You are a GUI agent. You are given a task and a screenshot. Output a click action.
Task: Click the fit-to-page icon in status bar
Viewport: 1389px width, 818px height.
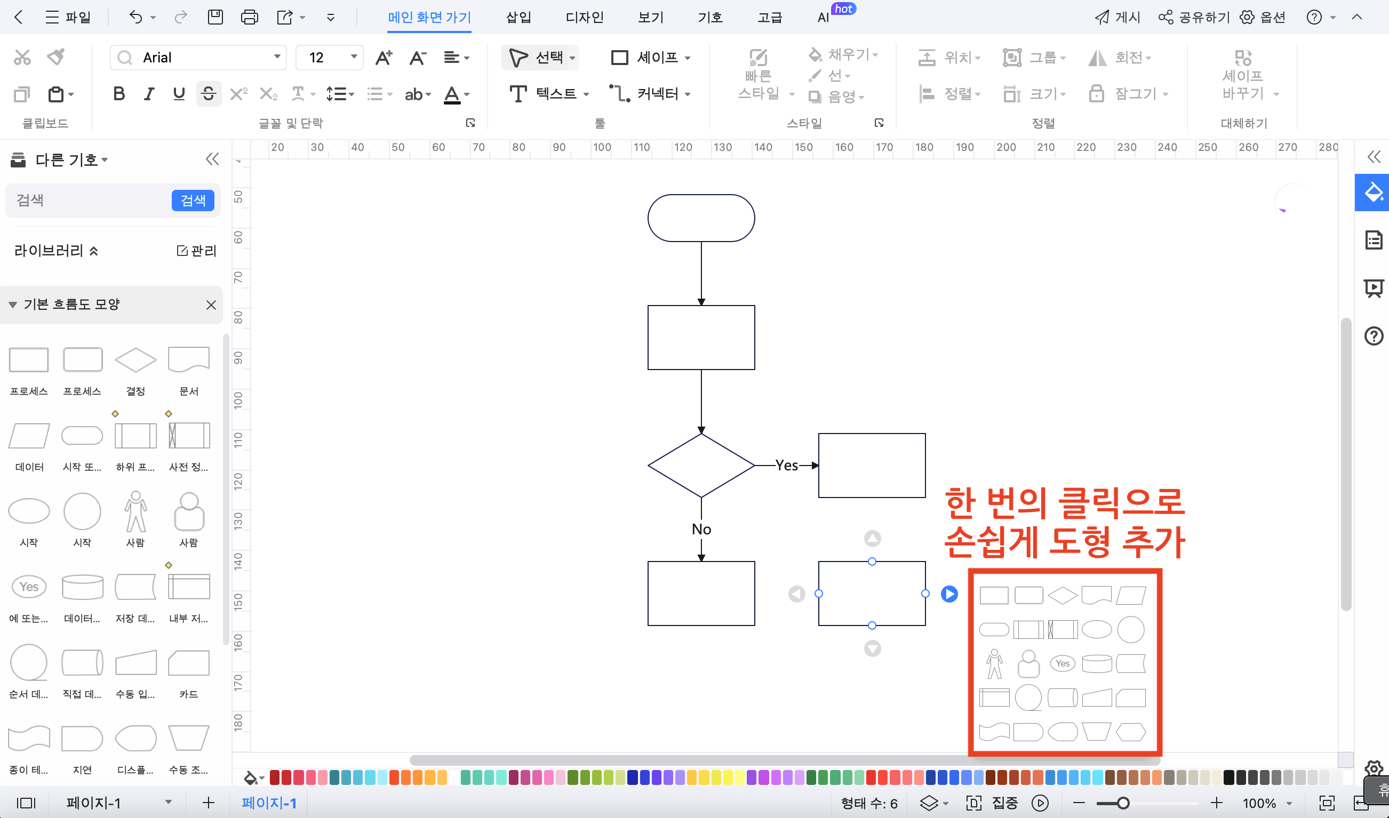click(x=1327, y=803)
